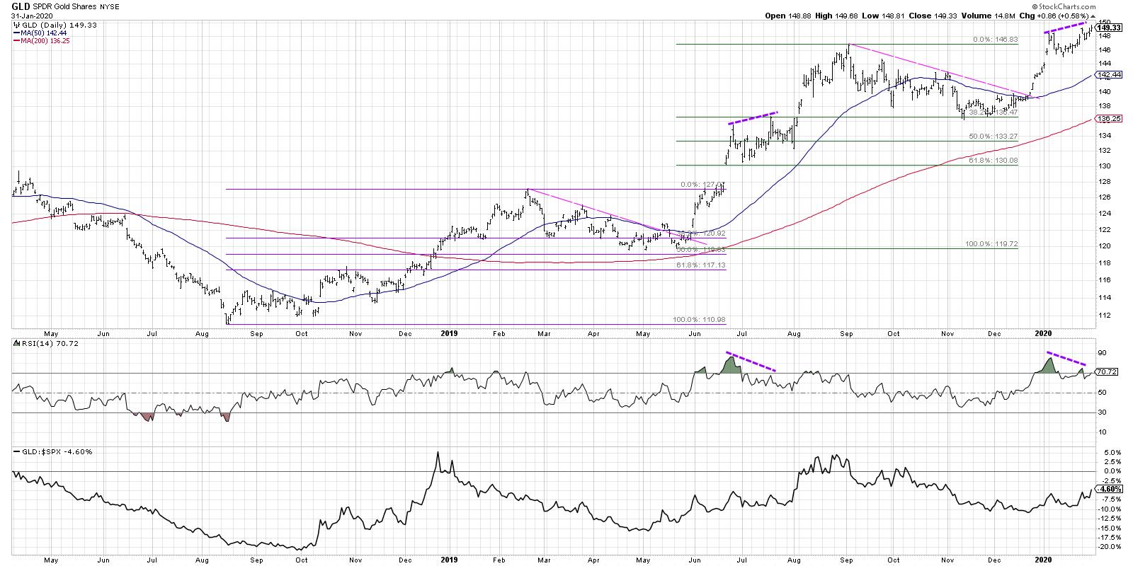1133x566 pixels.
Task: Click the blue MA(50) legend line marker
Action: [16, 33]
